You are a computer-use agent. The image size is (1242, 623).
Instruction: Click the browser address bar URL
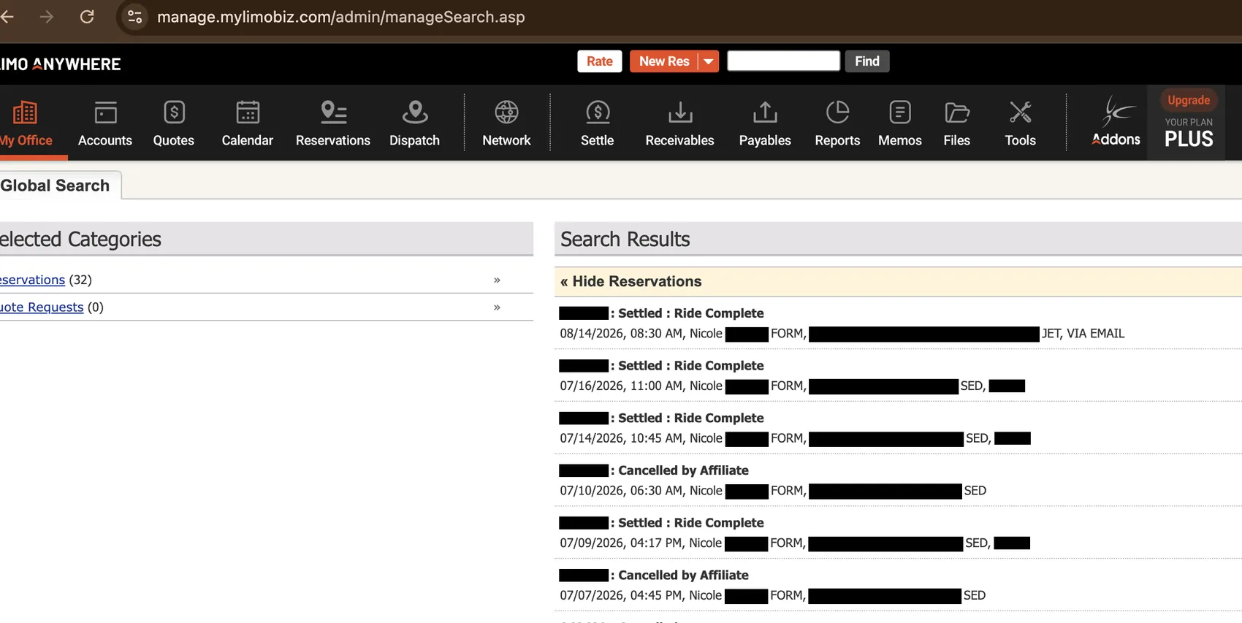(x=340, y=17)
